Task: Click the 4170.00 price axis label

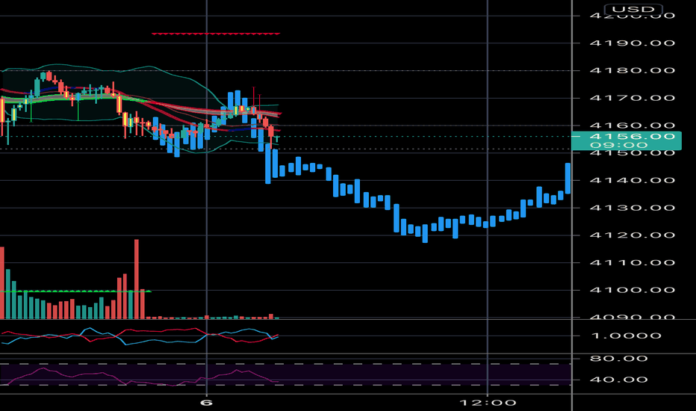Action: [632, 98]
